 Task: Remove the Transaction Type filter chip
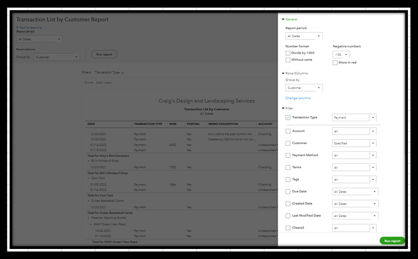[x=122, y=72]
